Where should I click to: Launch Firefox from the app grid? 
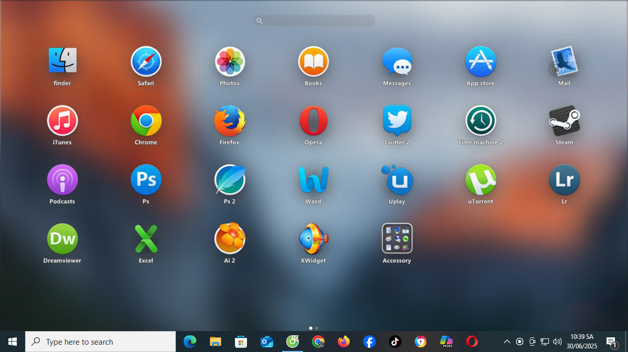click(230, 120)
